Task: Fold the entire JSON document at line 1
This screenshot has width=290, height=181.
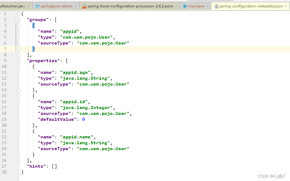Action: [x=19, y=14]
